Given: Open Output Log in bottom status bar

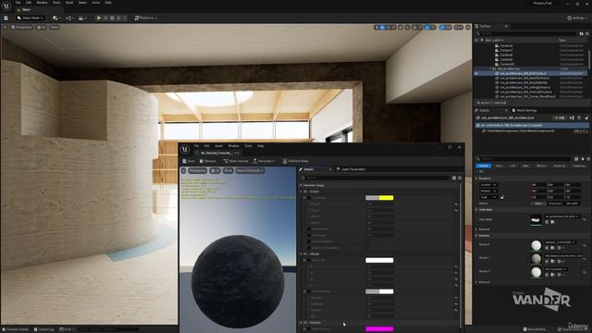Looking at the screenshot, I should [44, 329].
